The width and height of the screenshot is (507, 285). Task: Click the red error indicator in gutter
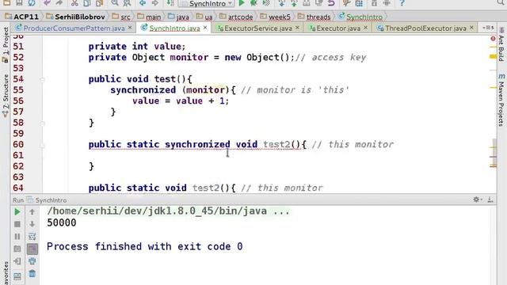click(x=493, y=39)
